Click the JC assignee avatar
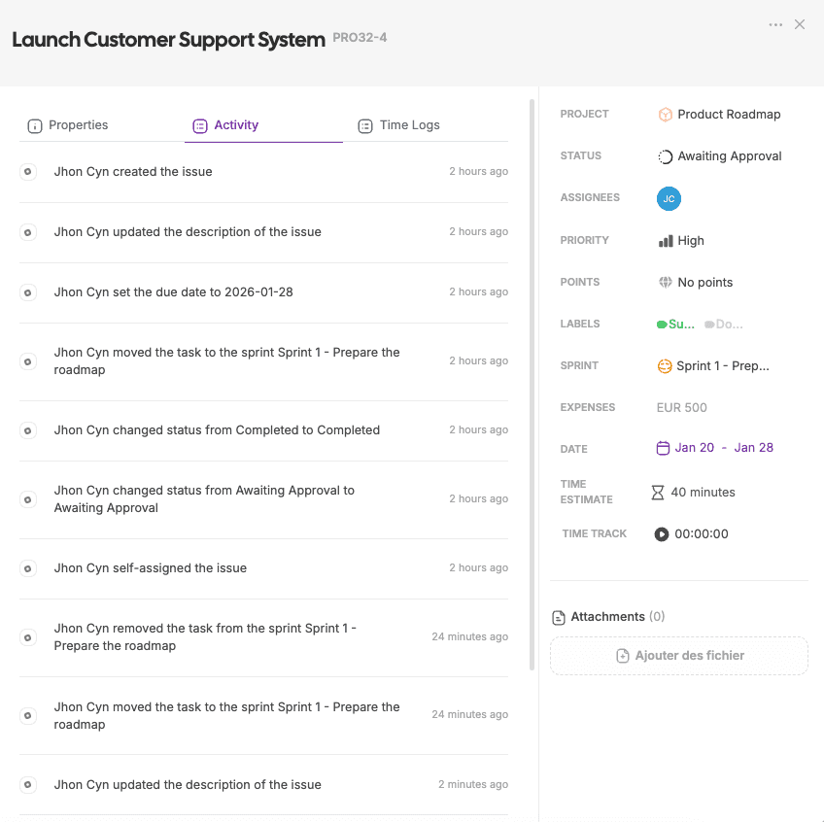Image resolution: width=824 pixels, height=822 pixels. (669, 198)
